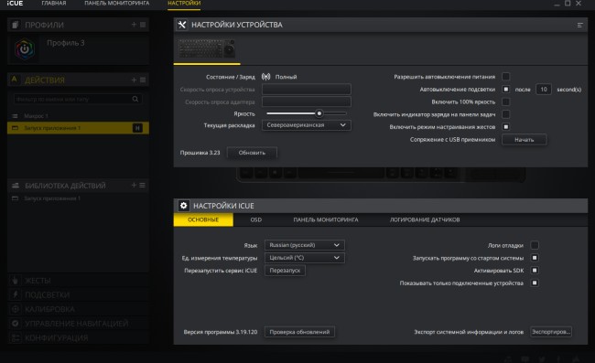Add a new action with plus icon
Viewport: 595px width, 363px height.
pos(134,80)
